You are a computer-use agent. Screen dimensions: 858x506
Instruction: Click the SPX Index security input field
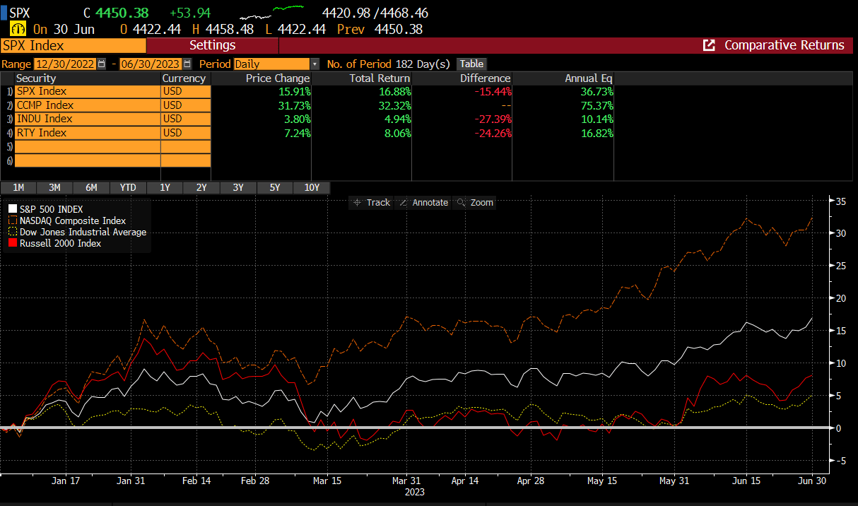click(73, 45)
